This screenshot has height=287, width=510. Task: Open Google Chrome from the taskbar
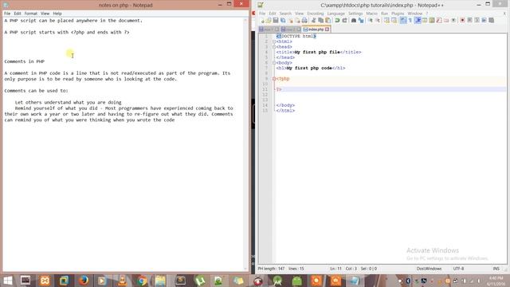[x=142, y=281]
